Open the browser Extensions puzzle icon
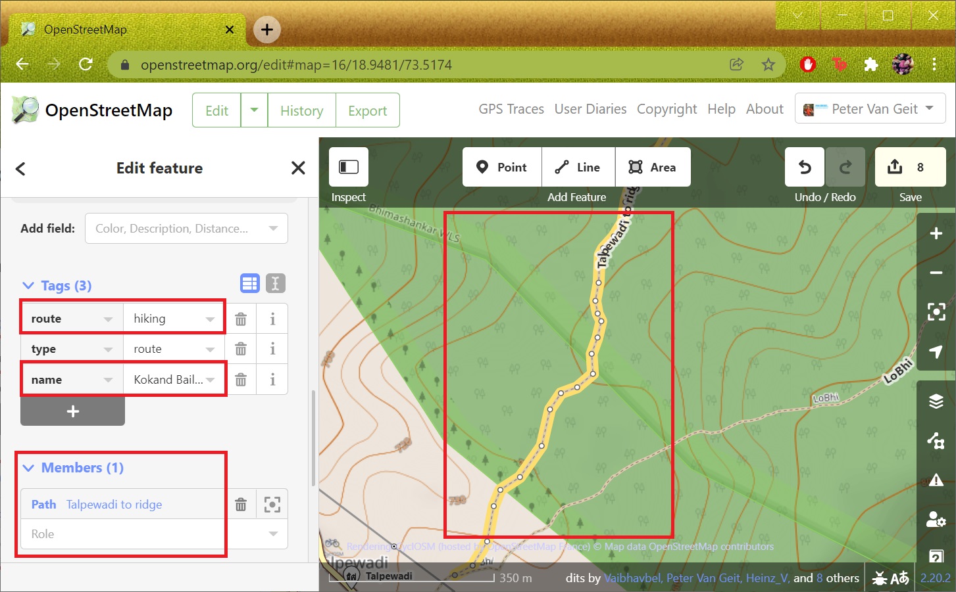This screenshot has height=592, width=956. (x=870, y=64)
